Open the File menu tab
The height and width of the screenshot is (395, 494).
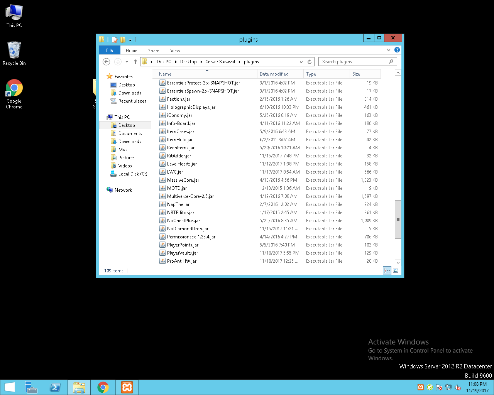(x=110, y=50)
